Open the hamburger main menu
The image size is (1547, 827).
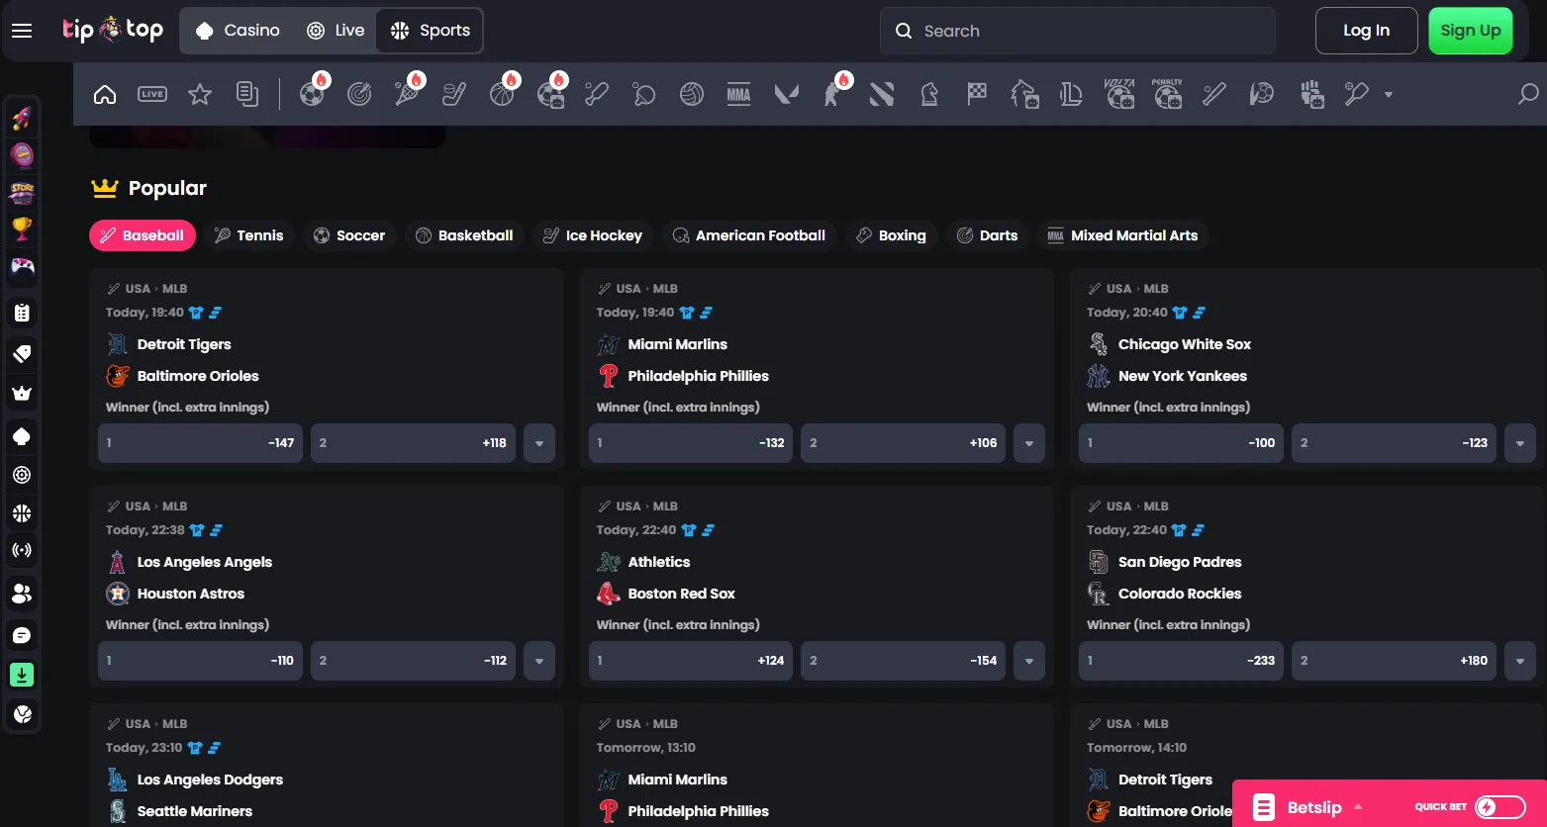click(x=22, y=31)
